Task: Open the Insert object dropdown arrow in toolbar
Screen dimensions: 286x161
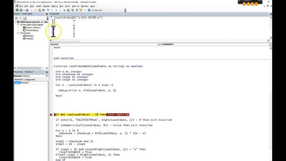Action: tap(24, 10)
